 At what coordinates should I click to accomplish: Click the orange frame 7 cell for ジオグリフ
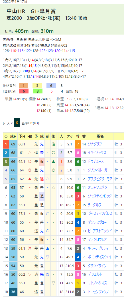78,145
